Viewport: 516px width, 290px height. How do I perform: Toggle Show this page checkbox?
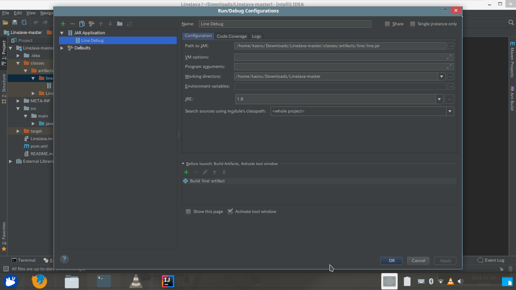[x=188, y=211]
